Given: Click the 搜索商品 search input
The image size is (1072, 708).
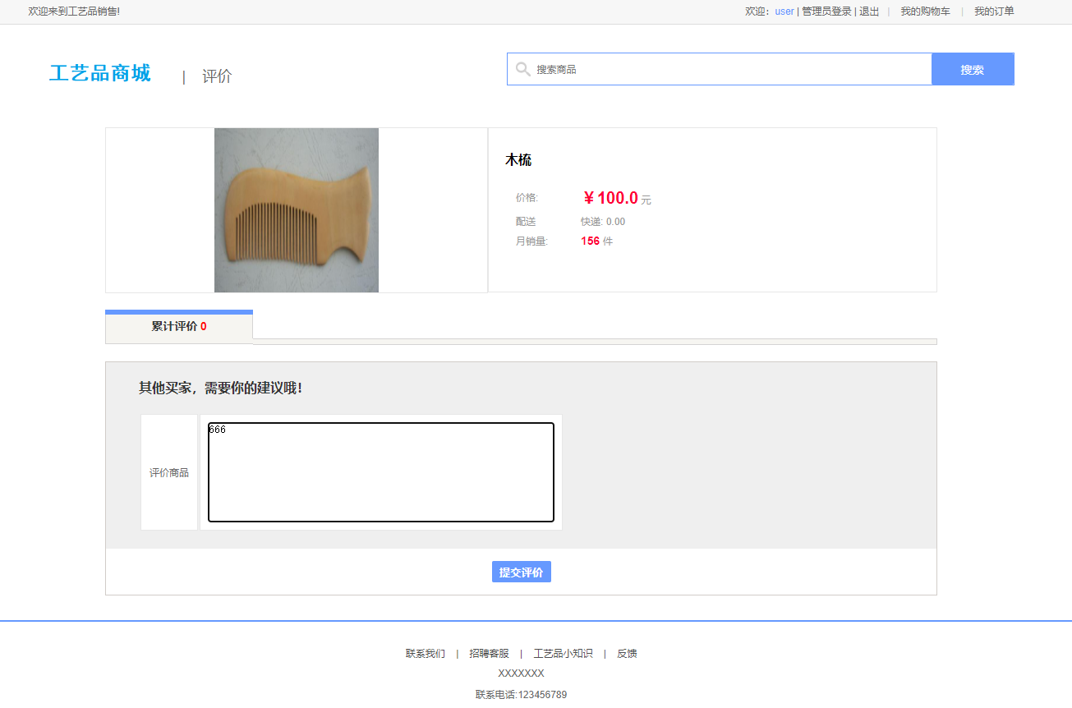Looking at the screenshot, I should (x=715, y=69).
